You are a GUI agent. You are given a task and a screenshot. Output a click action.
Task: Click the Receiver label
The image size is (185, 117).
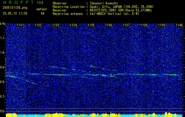(60, 10)
